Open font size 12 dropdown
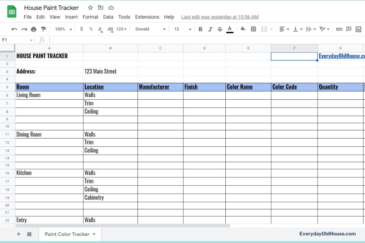This screenshot has height=243, width=365. click(182, 29)
